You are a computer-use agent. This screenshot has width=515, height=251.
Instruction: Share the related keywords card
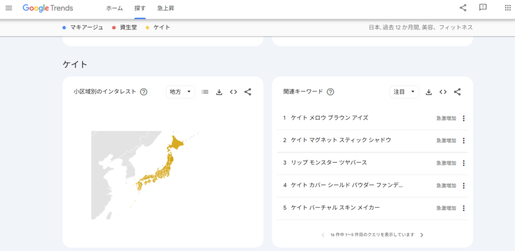point(458,92)
